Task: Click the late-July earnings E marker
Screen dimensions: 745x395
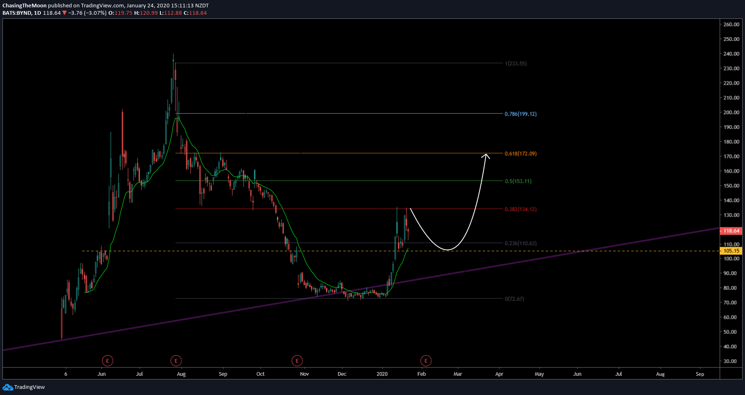Action: click(176, 361)
